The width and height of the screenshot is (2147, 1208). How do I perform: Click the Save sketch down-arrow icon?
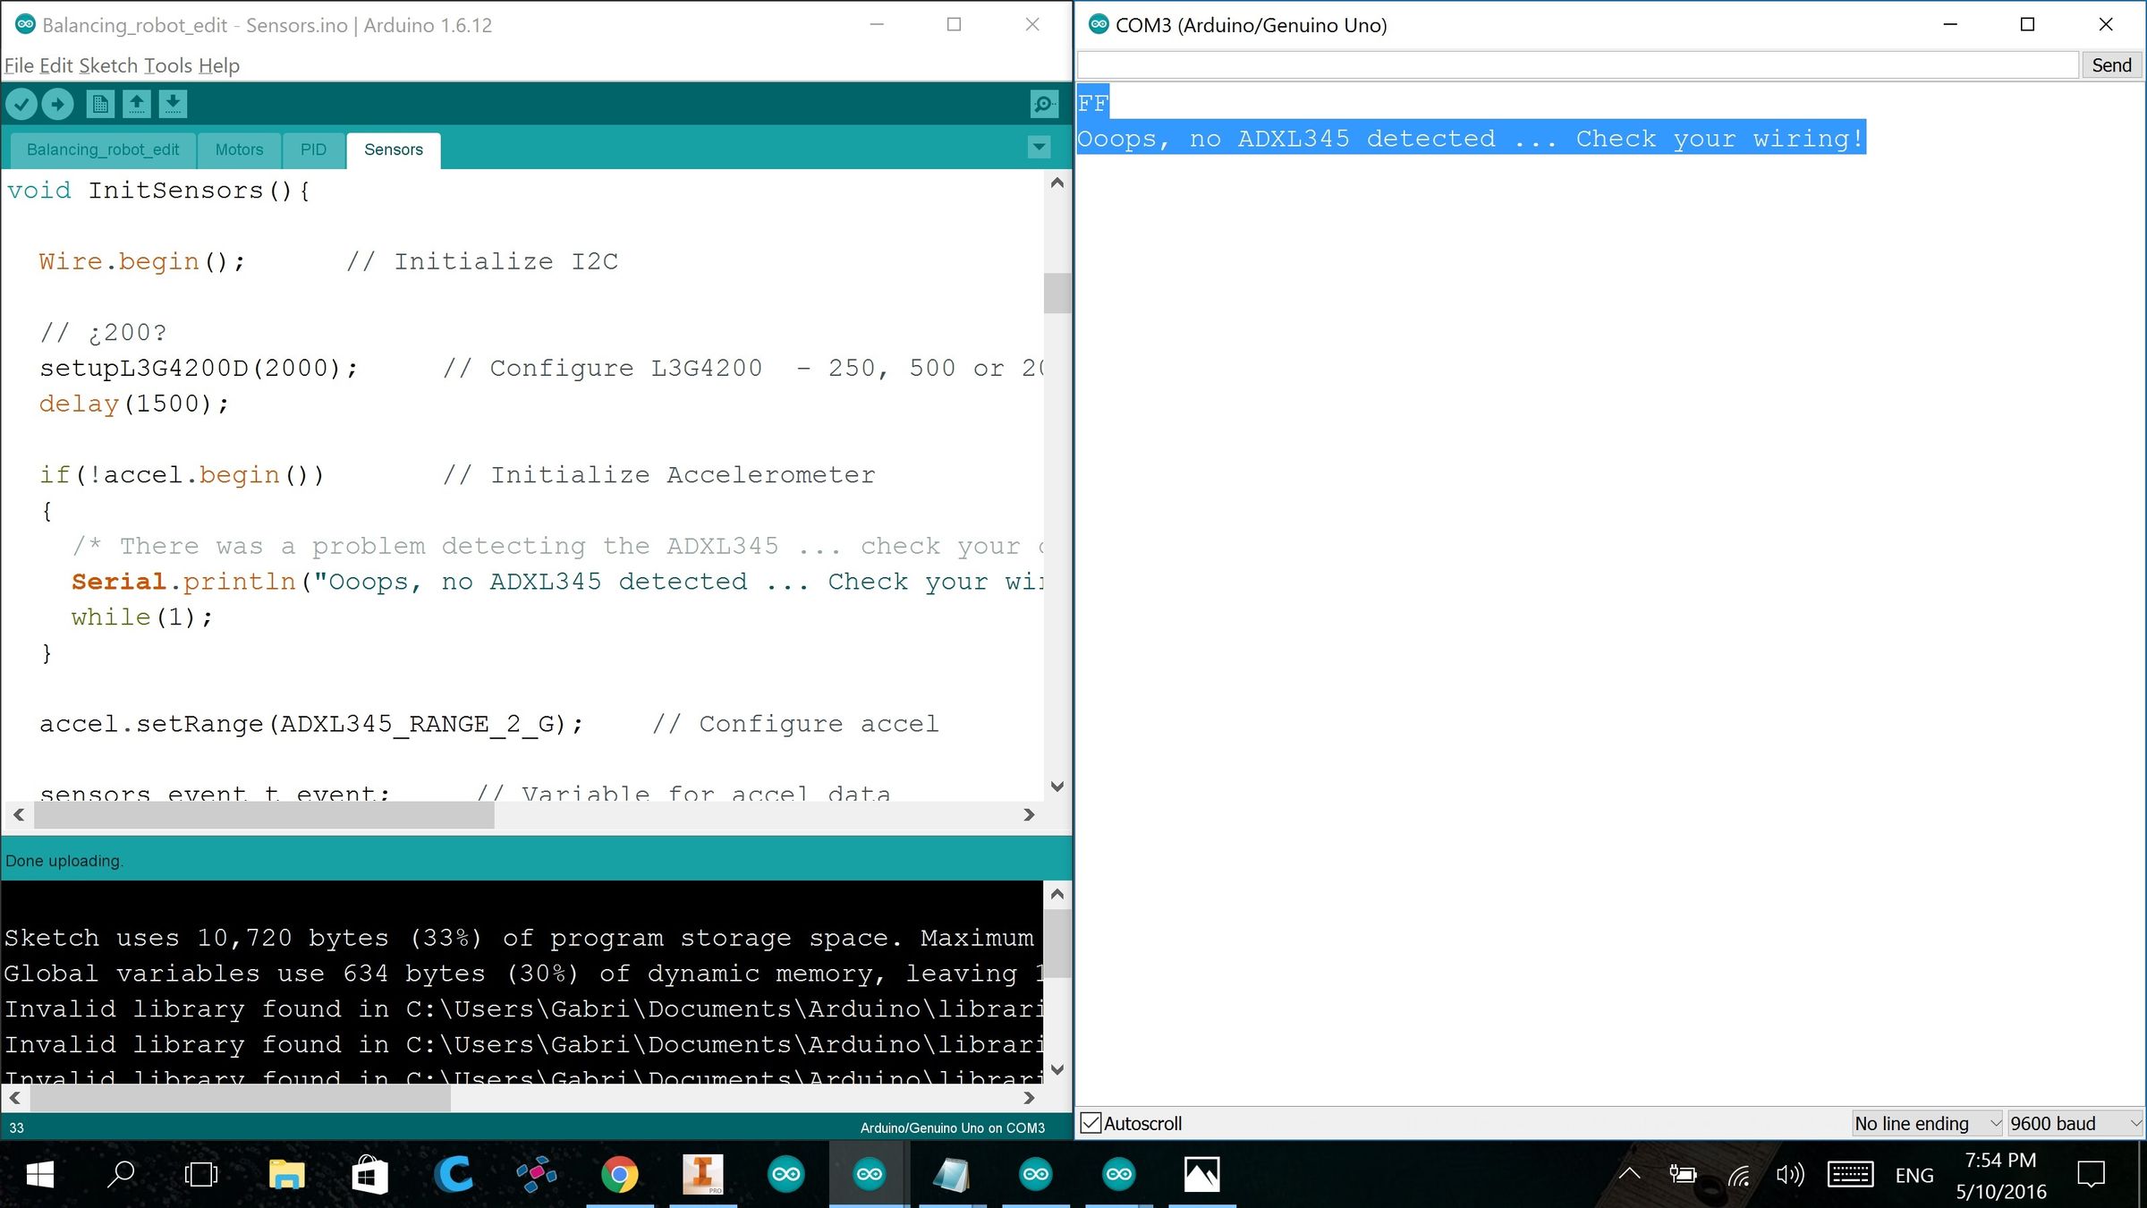pyautogui.click(x=174, y=104)
